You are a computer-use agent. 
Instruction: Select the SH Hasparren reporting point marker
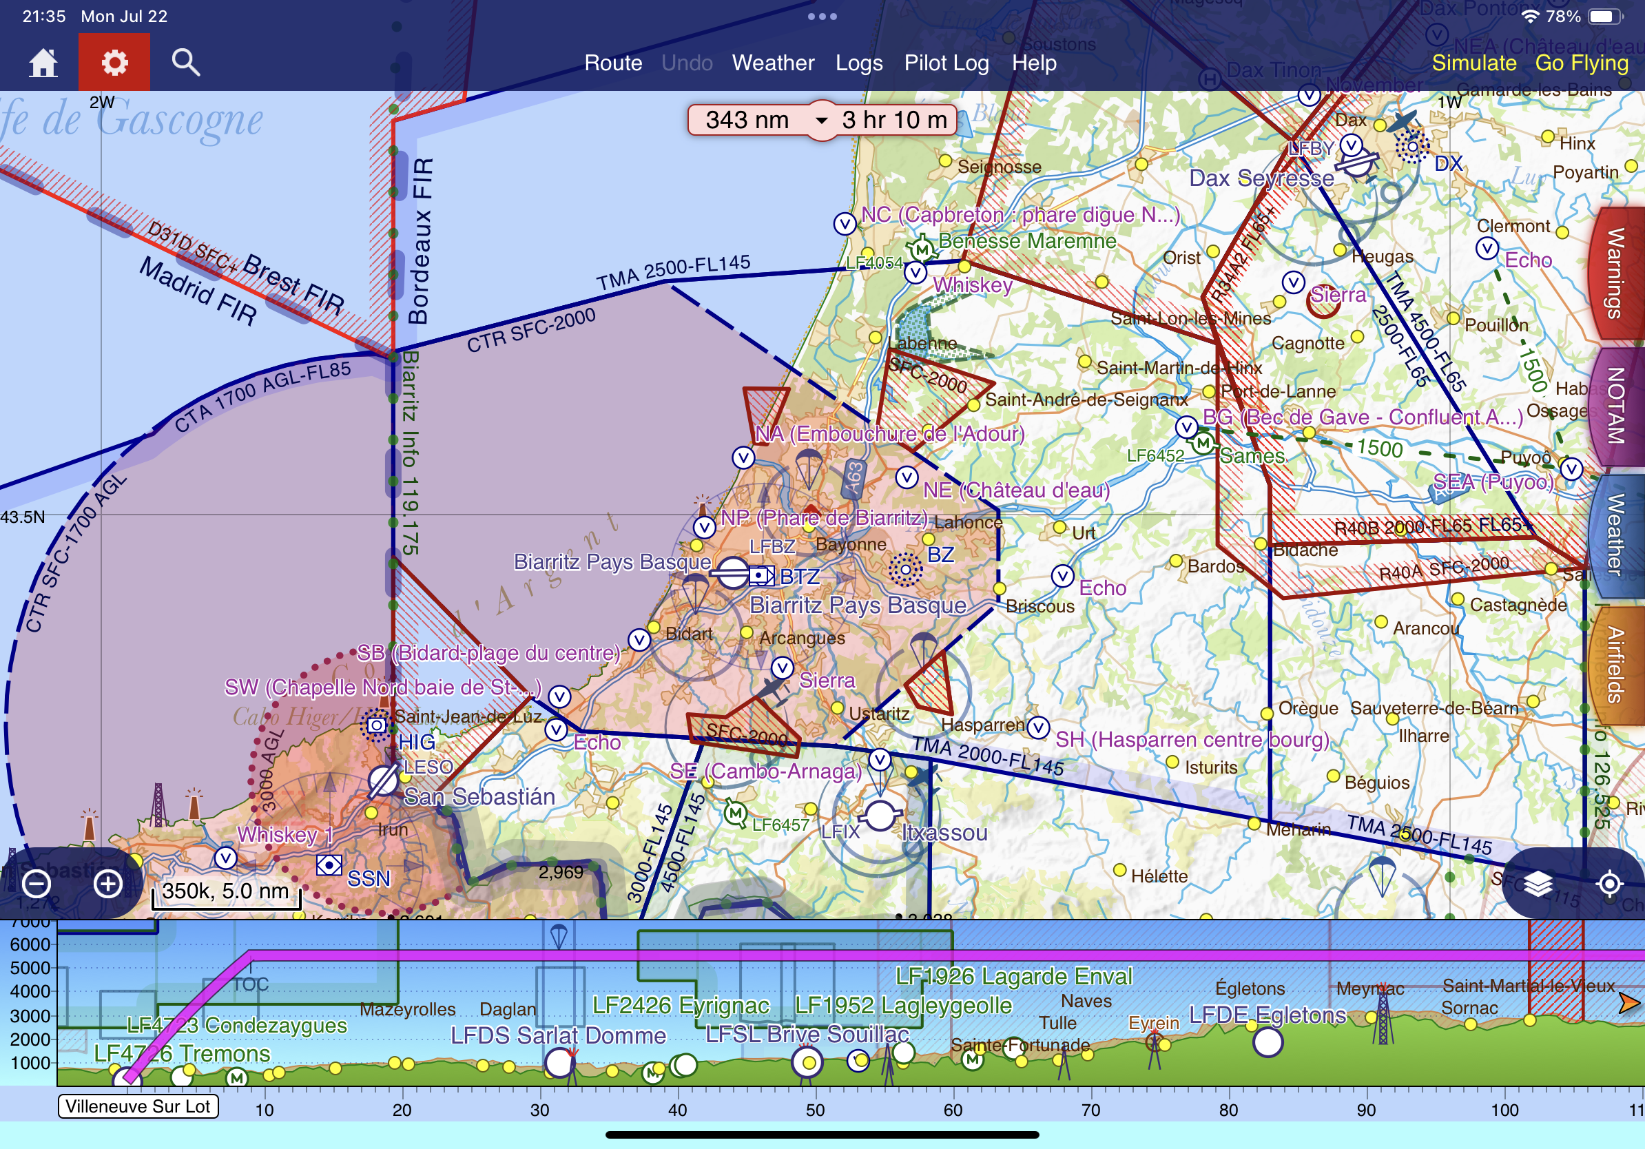click(1038, 728)
